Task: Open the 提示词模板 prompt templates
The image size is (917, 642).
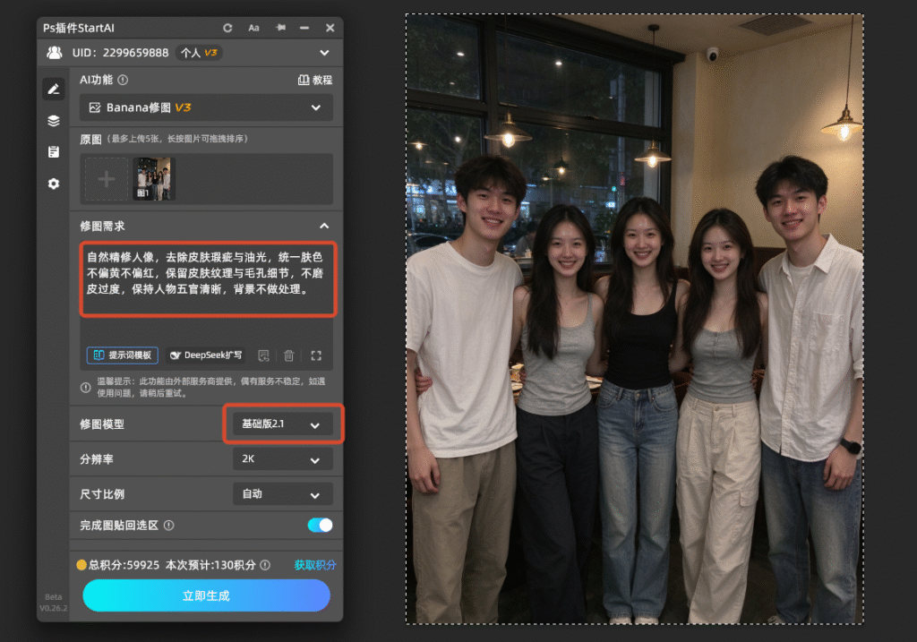Action: point(123,355)
